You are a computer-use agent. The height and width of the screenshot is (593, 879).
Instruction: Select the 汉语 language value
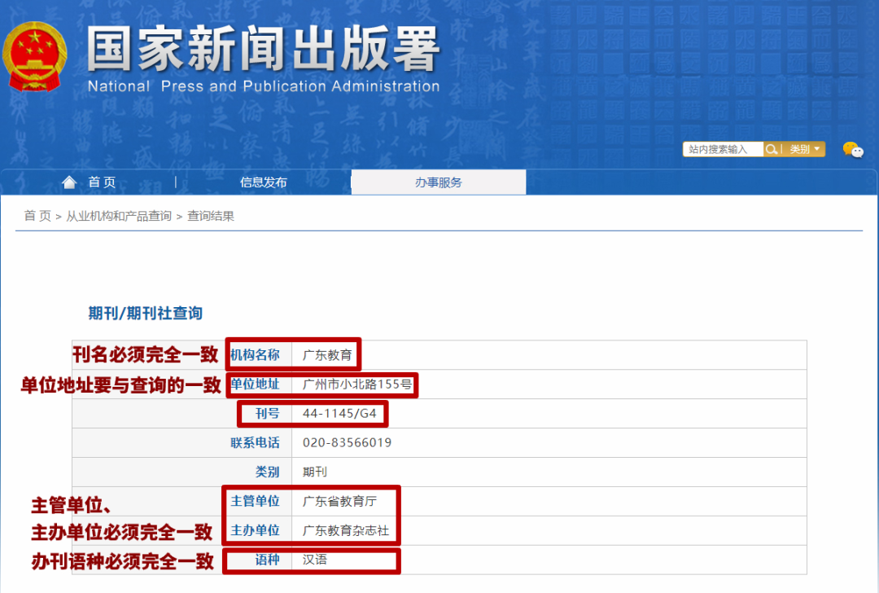click(314, 560)
